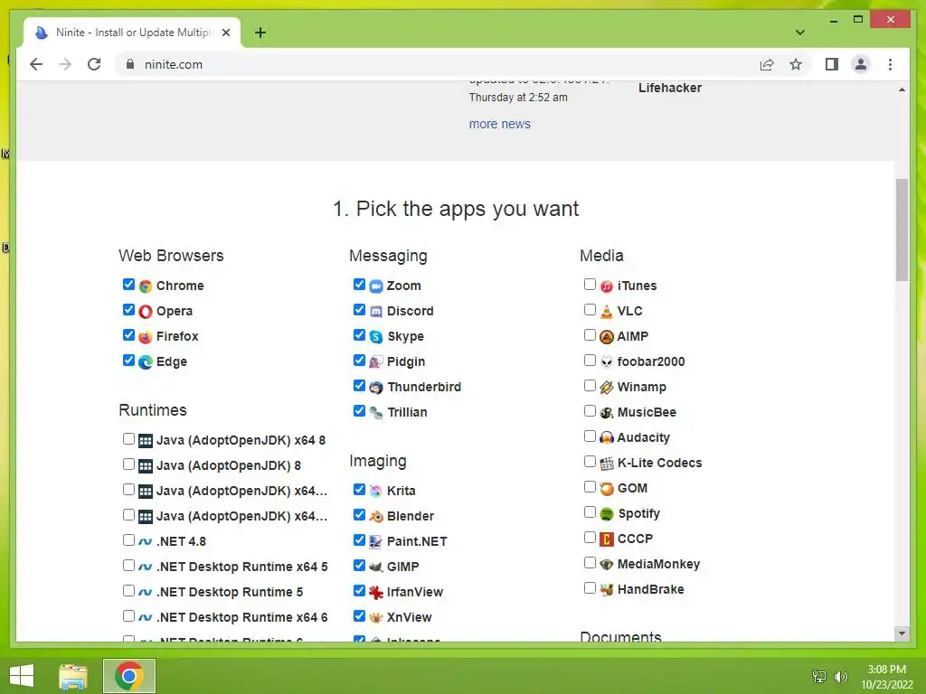Click the Discord app icon
The image size is (926, 694).
(x=376, y=312)
